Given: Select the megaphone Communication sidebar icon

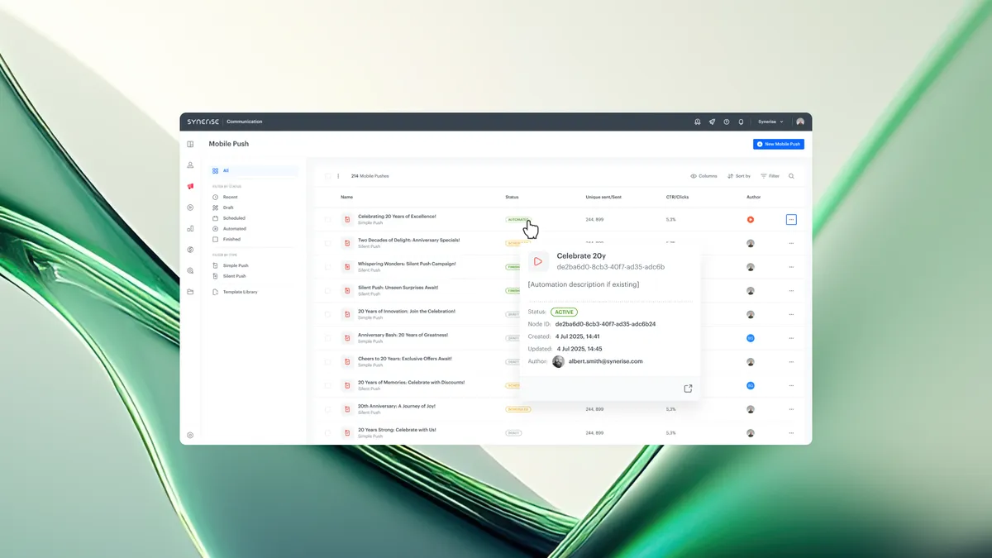Looking at the screenshot, I should click(190, 186).
